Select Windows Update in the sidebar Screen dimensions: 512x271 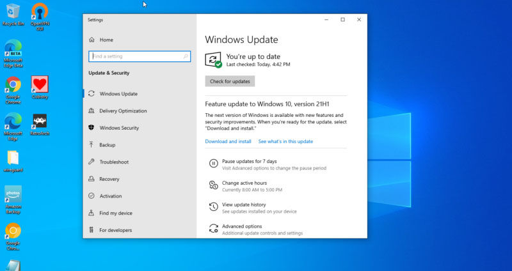coord(118,94)
